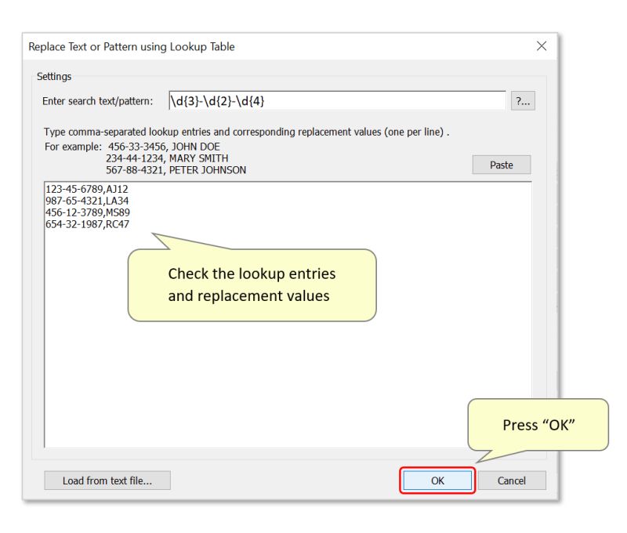The image size is (627, 533).
Task: Click the Settings group label
Action: pyautogui.click(x=53, y=76)
